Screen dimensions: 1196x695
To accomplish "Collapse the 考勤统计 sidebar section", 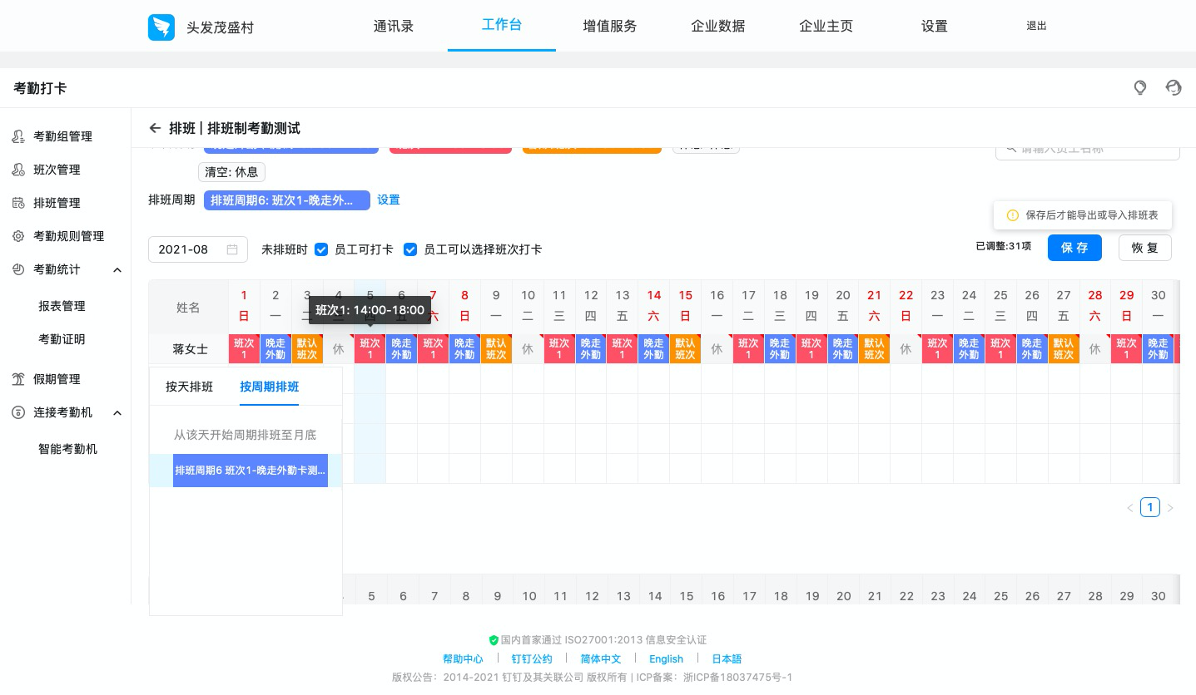I will (117, 269).
